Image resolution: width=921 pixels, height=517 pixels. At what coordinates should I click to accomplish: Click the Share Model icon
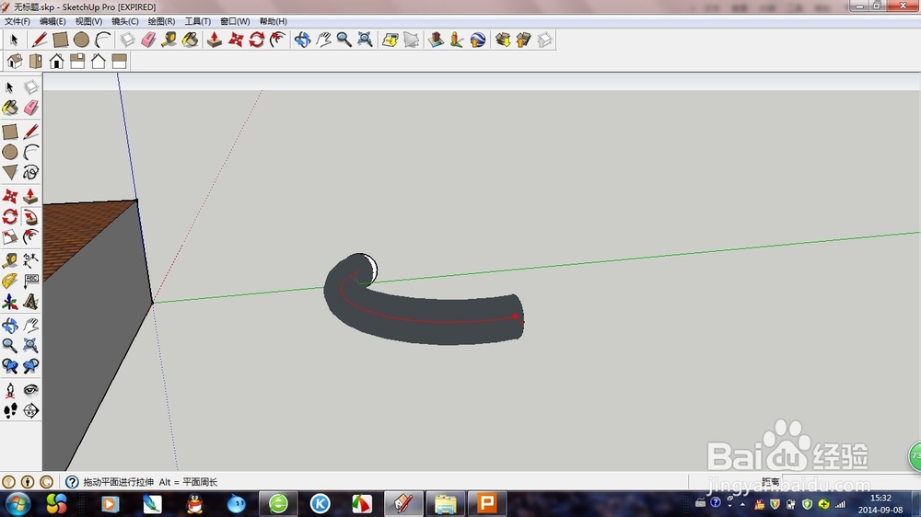tap(523, 40)
